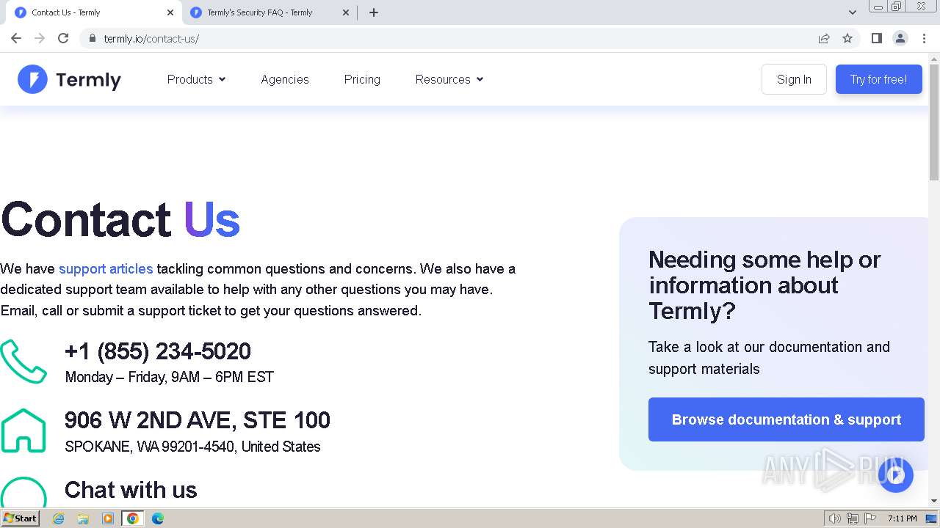Open the blue chat widget bubble
Screen dimensions: 940x528
point(895,475)
